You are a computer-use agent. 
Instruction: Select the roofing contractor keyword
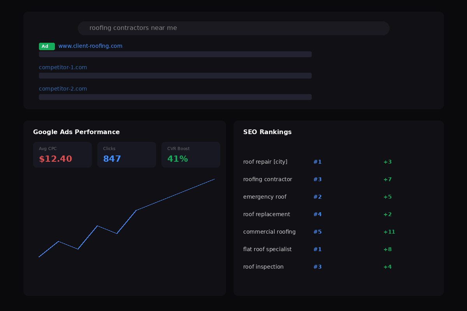point(268,179)
